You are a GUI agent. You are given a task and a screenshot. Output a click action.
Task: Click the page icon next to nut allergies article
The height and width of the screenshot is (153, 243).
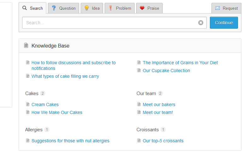(x=28, y=141)
